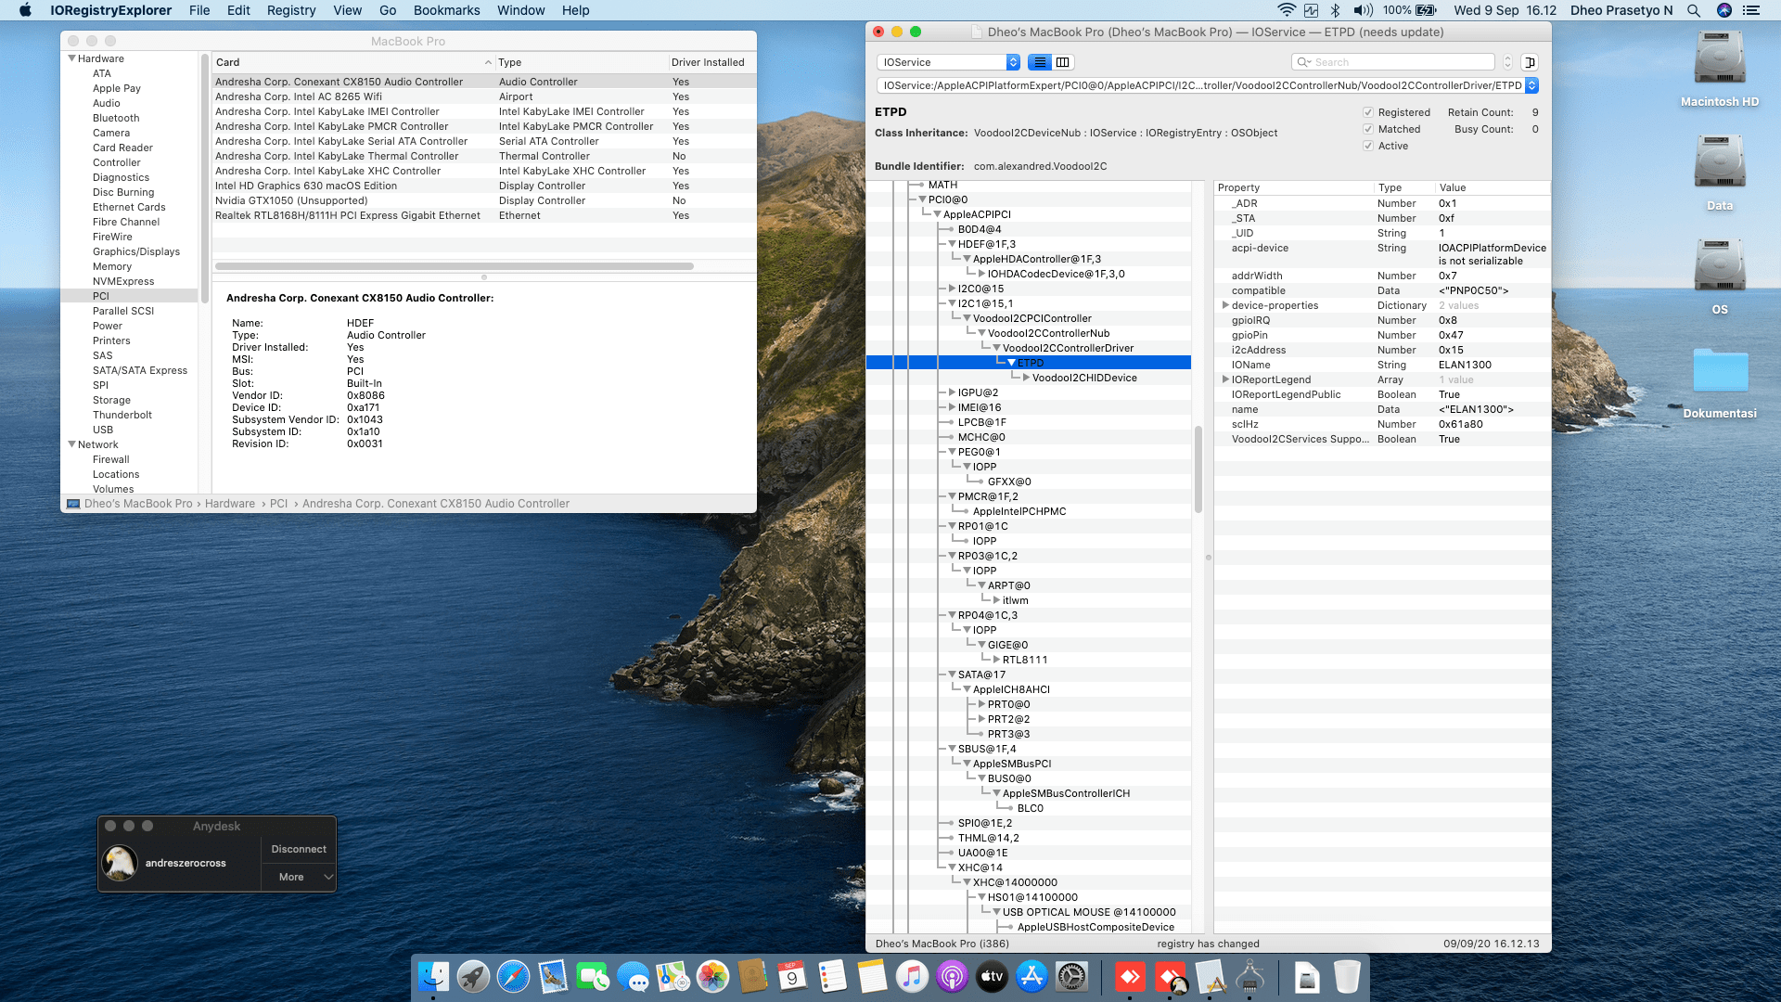Open the App Store from the Dock
This screenshot has height=1002, width=1781.
tap(1031, 976)
